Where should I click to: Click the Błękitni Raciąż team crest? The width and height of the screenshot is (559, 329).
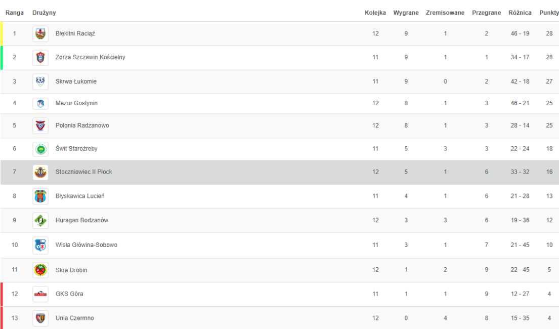(40, 34)
